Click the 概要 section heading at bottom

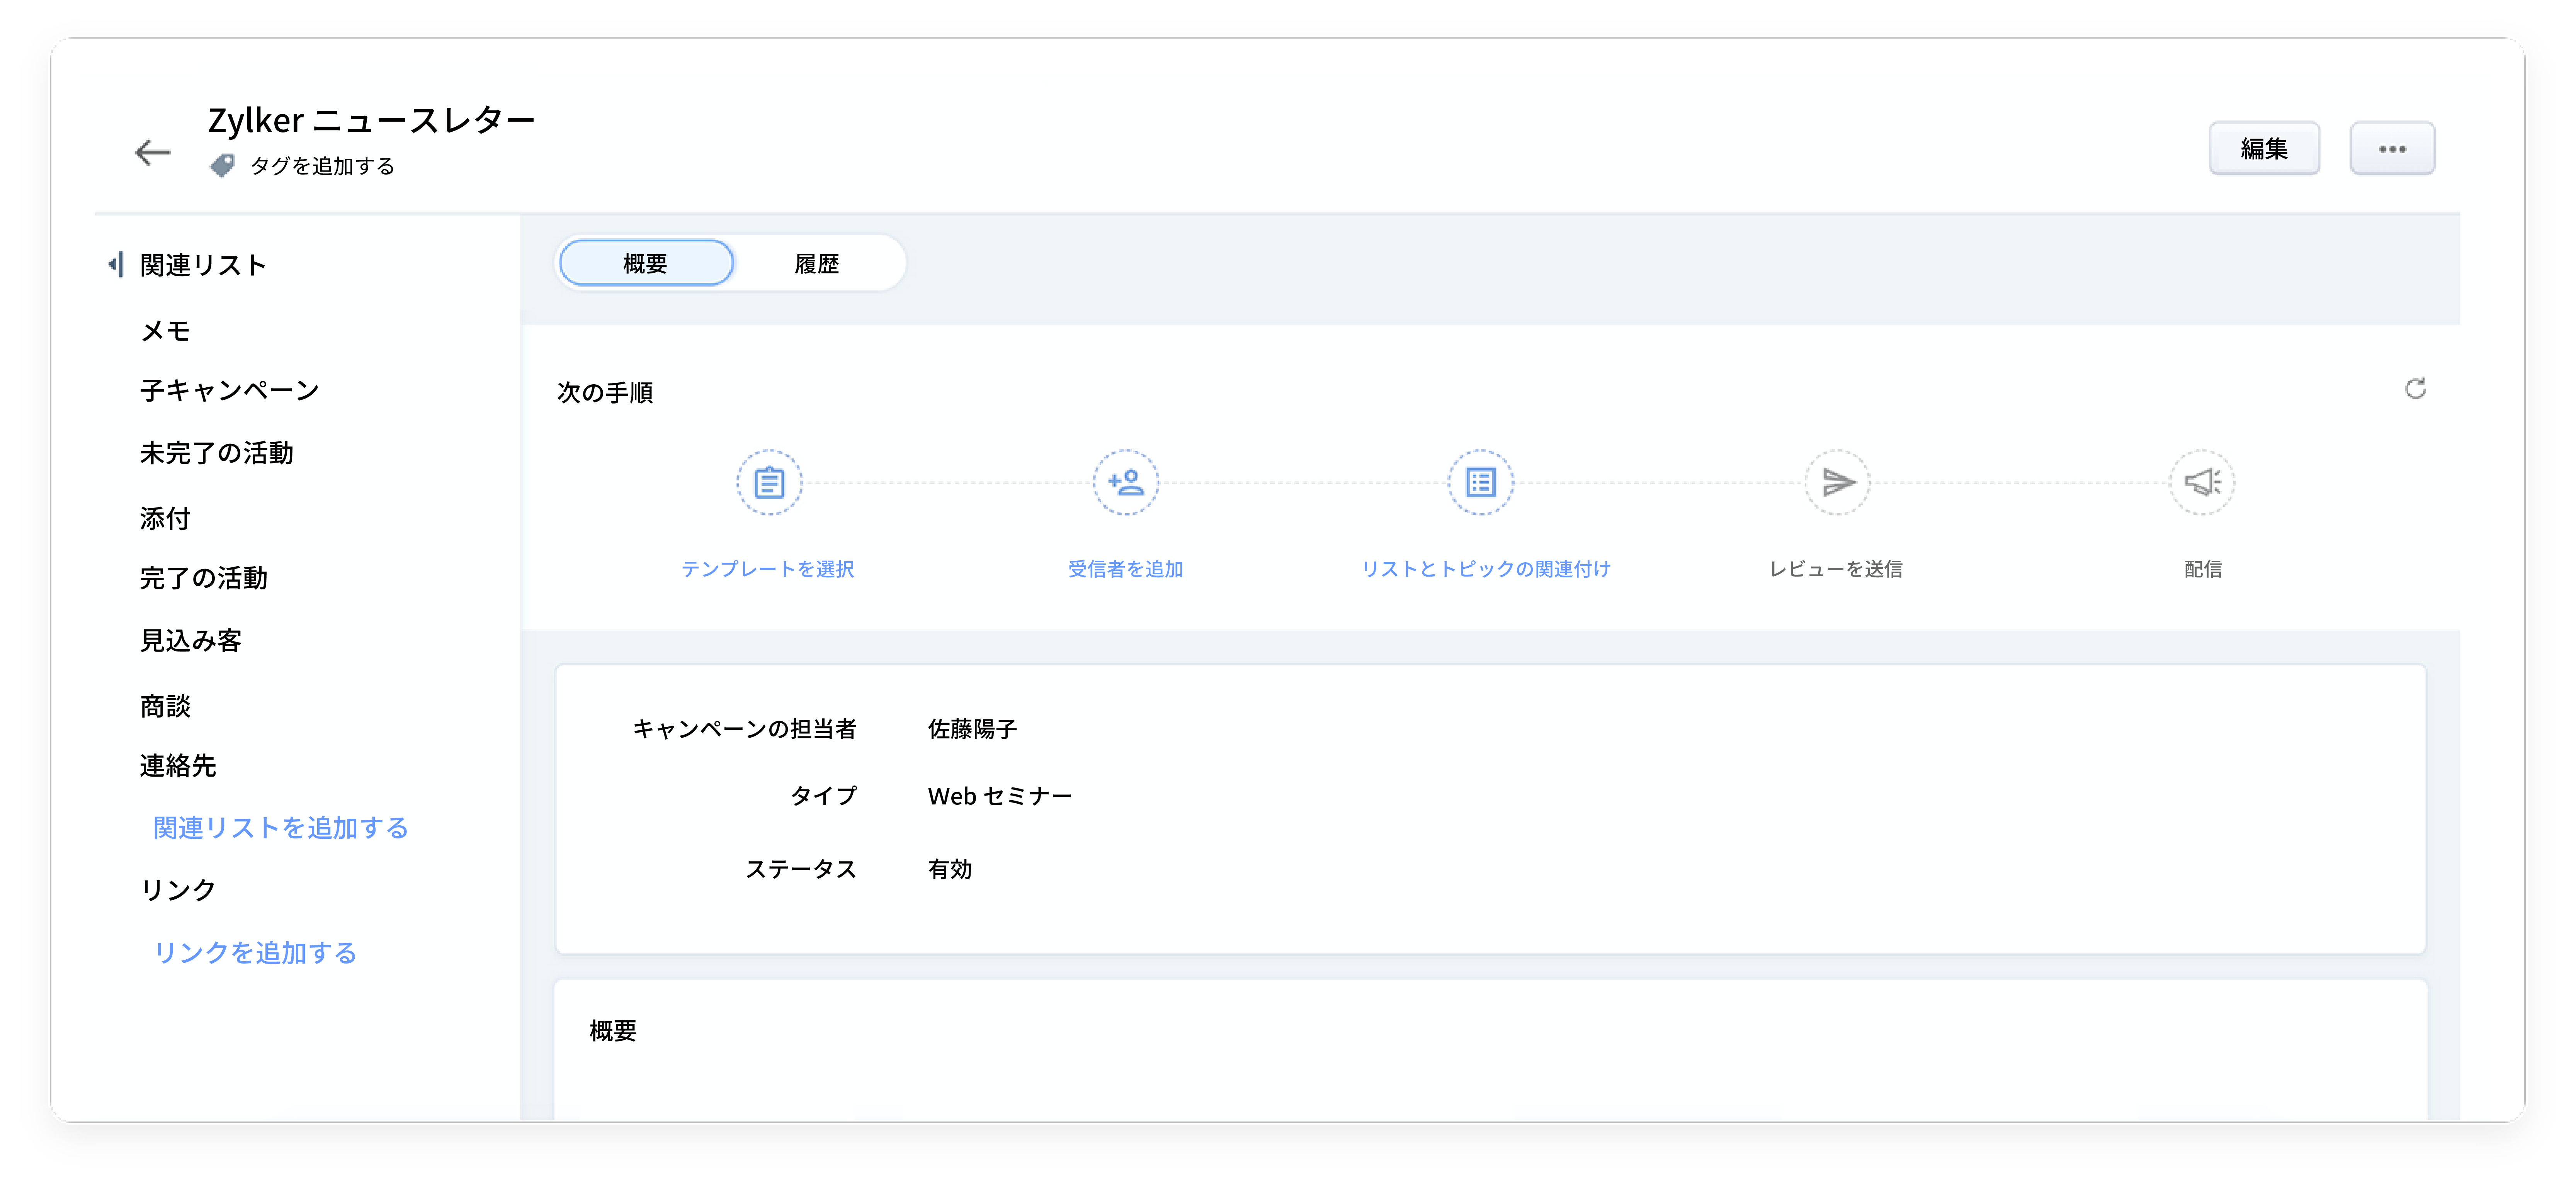(613, 1031)
